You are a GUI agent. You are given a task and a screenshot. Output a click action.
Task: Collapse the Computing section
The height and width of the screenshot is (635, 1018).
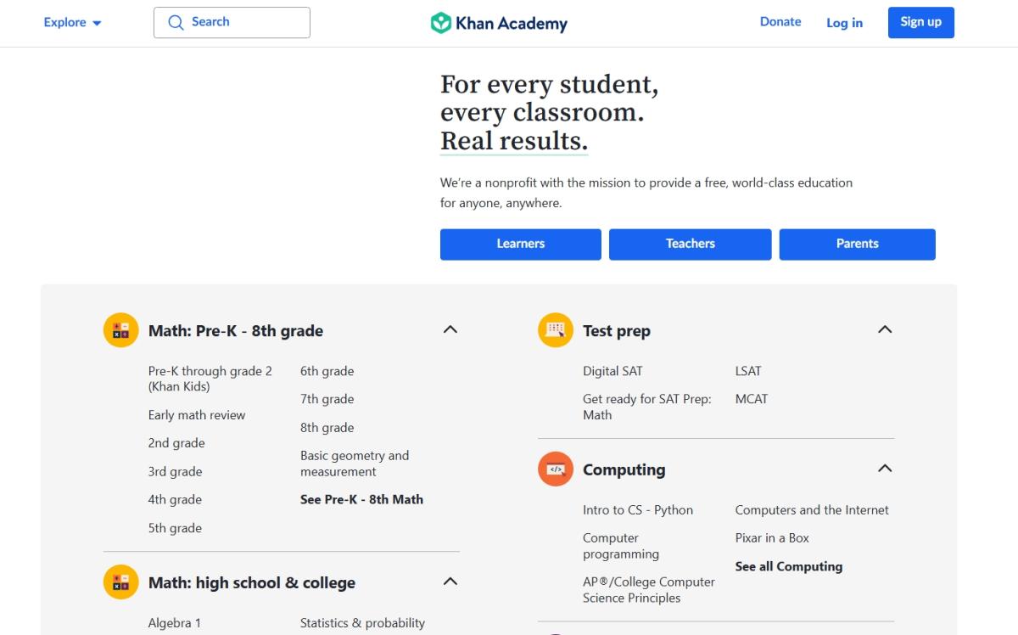(885, 469)
